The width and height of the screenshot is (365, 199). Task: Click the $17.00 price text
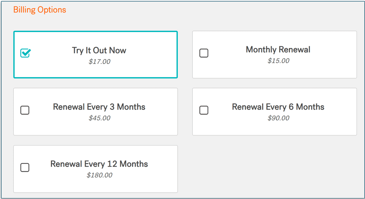(99, 61)
